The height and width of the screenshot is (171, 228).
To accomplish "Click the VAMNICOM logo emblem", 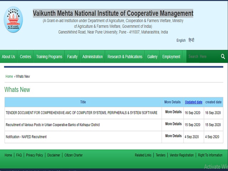I will pyautogui.click(x=13, y=20).
